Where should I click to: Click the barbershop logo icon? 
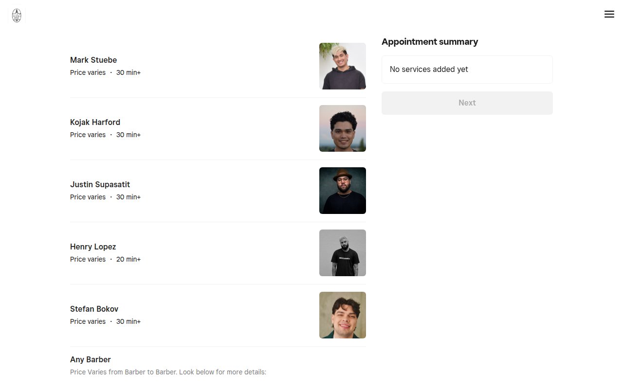[x=17, y=15]
